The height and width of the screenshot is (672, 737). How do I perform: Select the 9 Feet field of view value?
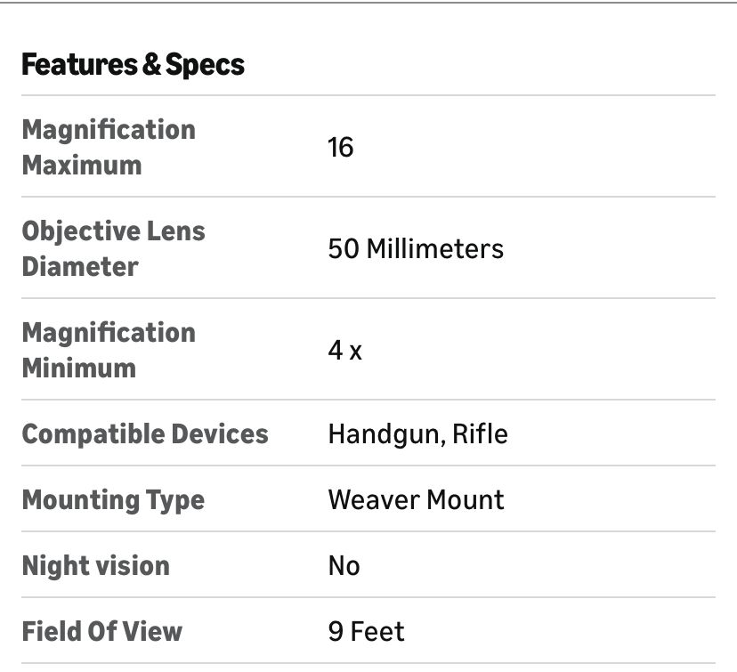[366, 631]
